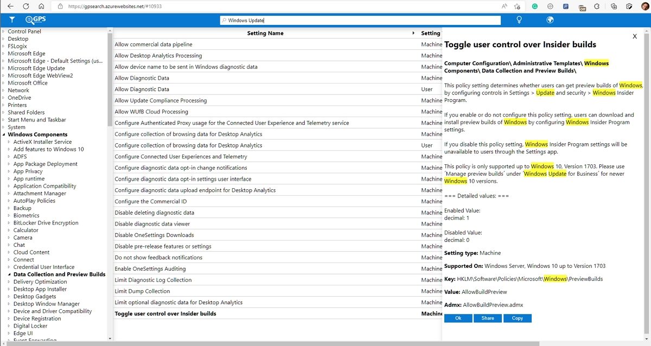Click the browser address bar URL

114,7
